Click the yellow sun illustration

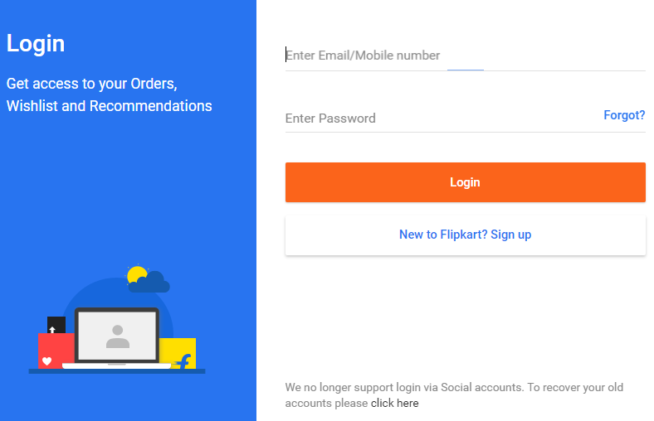(135, 274)
